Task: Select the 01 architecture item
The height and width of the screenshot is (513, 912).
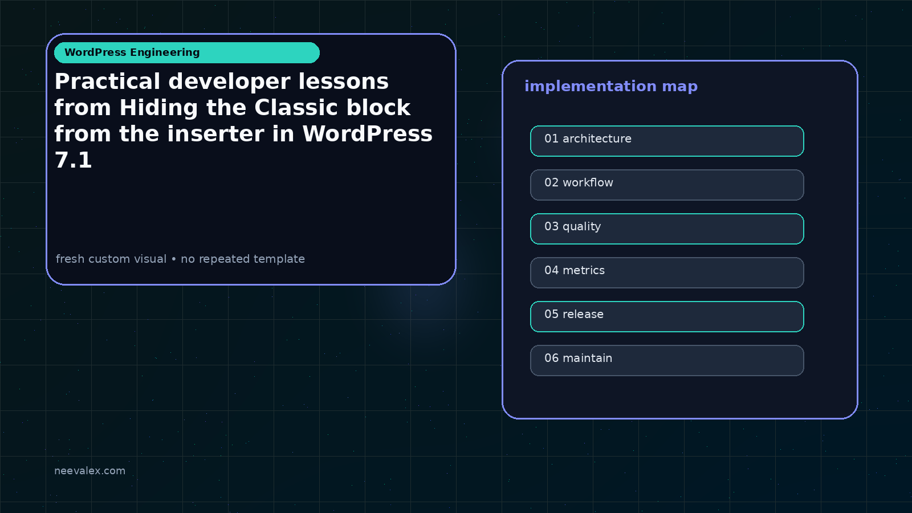Action: tap(667, 141)
